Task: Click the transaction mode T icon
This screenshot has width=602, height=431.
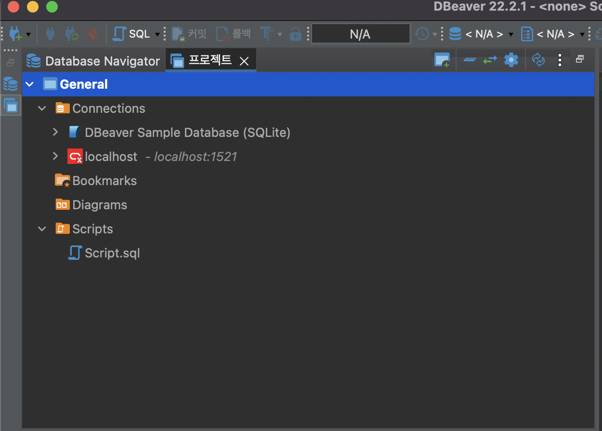Action: click(266, 34)
